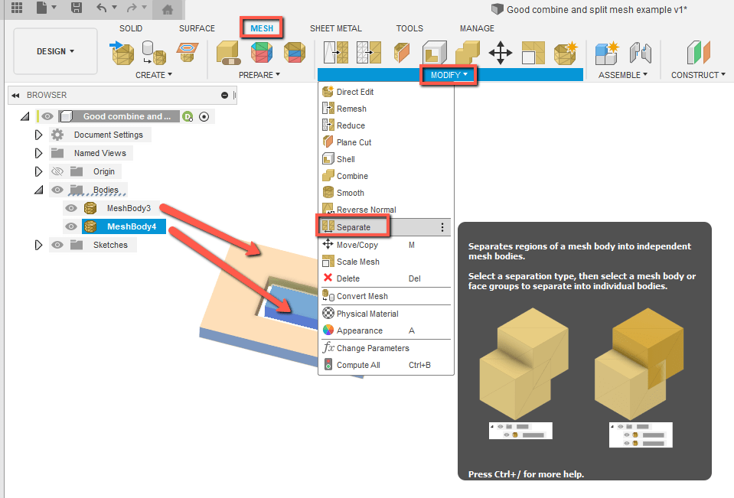Toggle visibility of MeshBody4
Viewport: 734px width, 498px height.
click(71, 226)
